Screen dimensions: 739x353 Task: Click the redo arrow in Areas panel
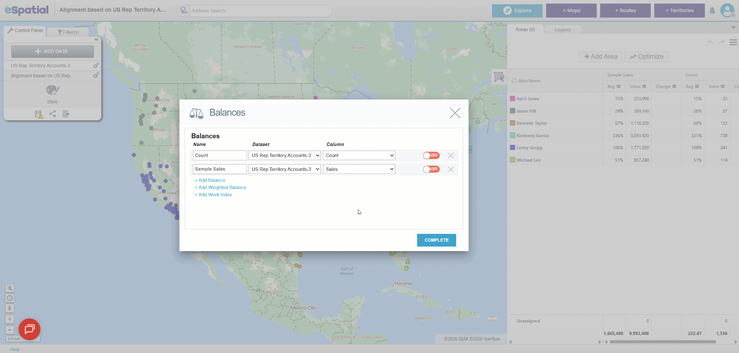722,42
